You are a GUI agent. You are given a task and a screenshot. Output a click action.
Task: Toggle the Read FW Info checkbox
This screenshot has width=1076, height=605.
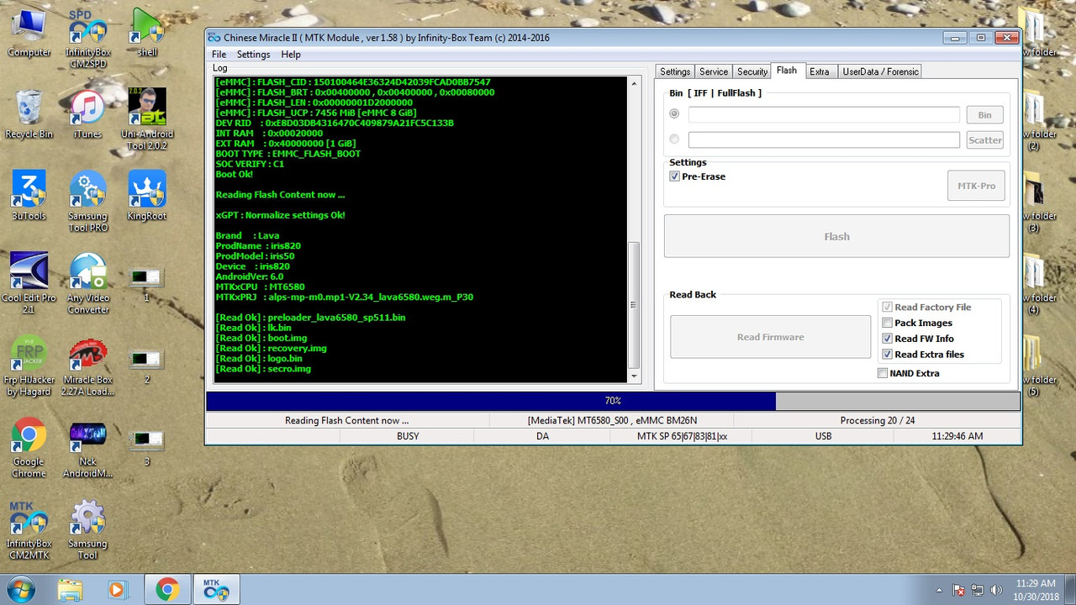886,339
